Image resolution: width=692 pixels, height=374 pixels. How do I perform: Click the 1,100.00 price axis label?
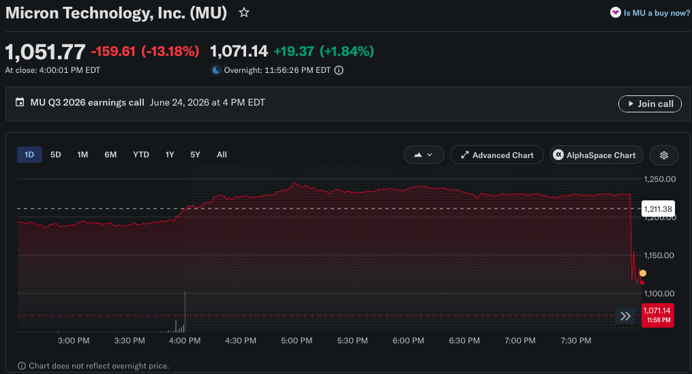point(659,294)
